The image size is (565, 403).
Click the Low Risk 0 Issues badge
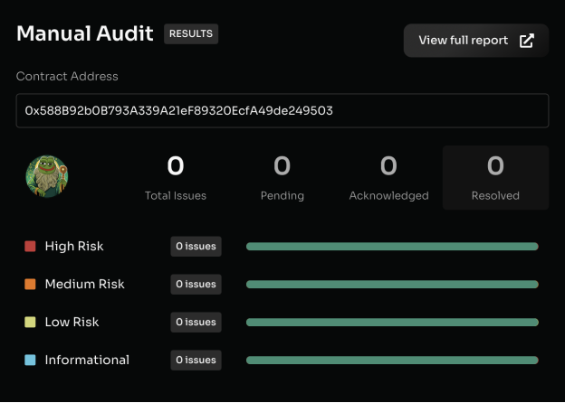click(196, 322)
